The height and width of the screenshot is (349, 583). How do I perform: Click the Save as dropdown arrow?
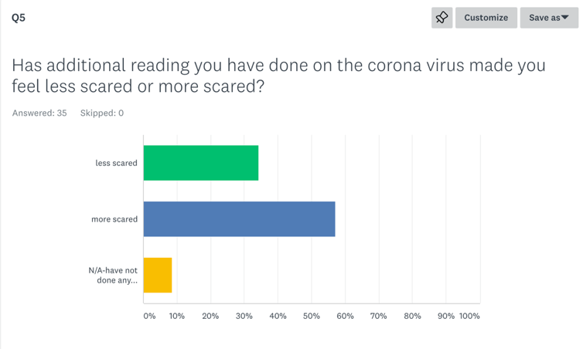pyautogui.click(x=565, y=18)
